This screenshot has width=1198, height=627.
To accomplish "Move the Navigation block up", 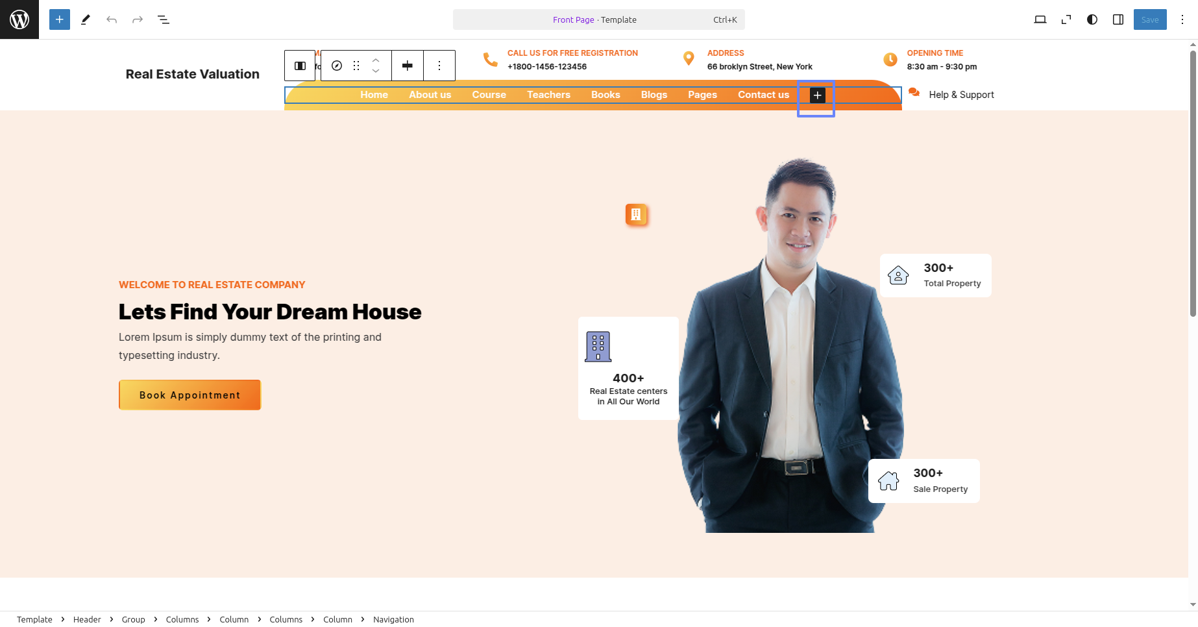I will tap(376, 60).
